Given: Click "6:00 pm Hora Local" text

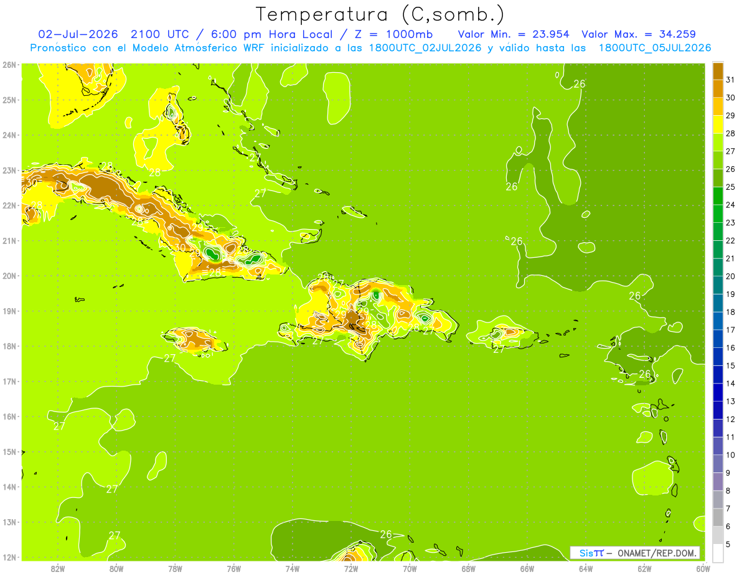Looking at the screenshot, I should coord(272,34).
